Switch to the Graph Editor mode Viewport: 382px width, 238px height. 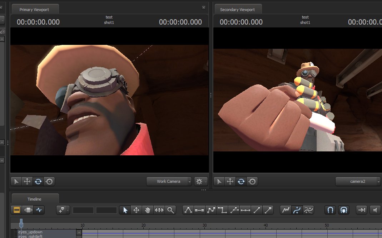(39, 210)
